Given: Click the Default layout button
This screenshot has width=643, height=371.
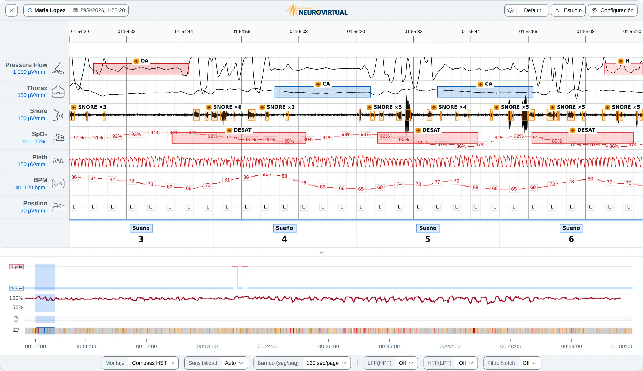Looking at the screenshot, I should [x=527, y=10].
